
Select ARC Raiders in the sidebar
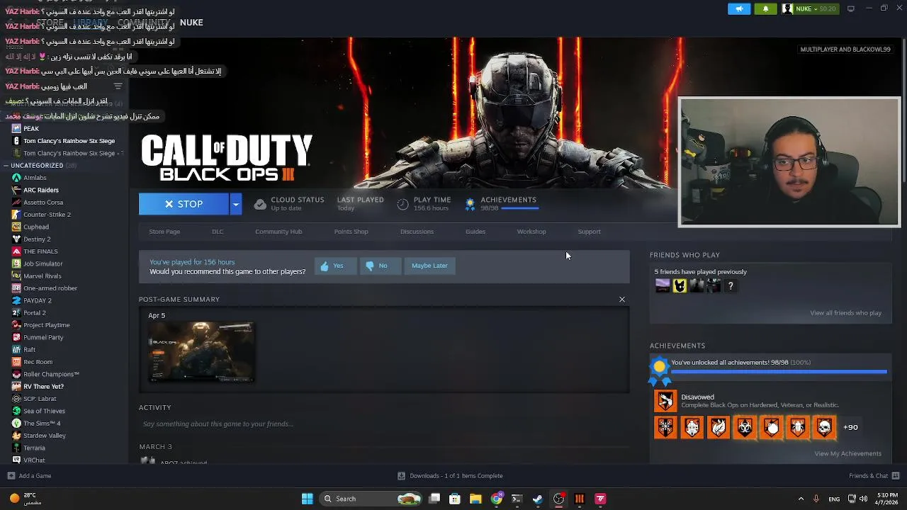(40, 190)
